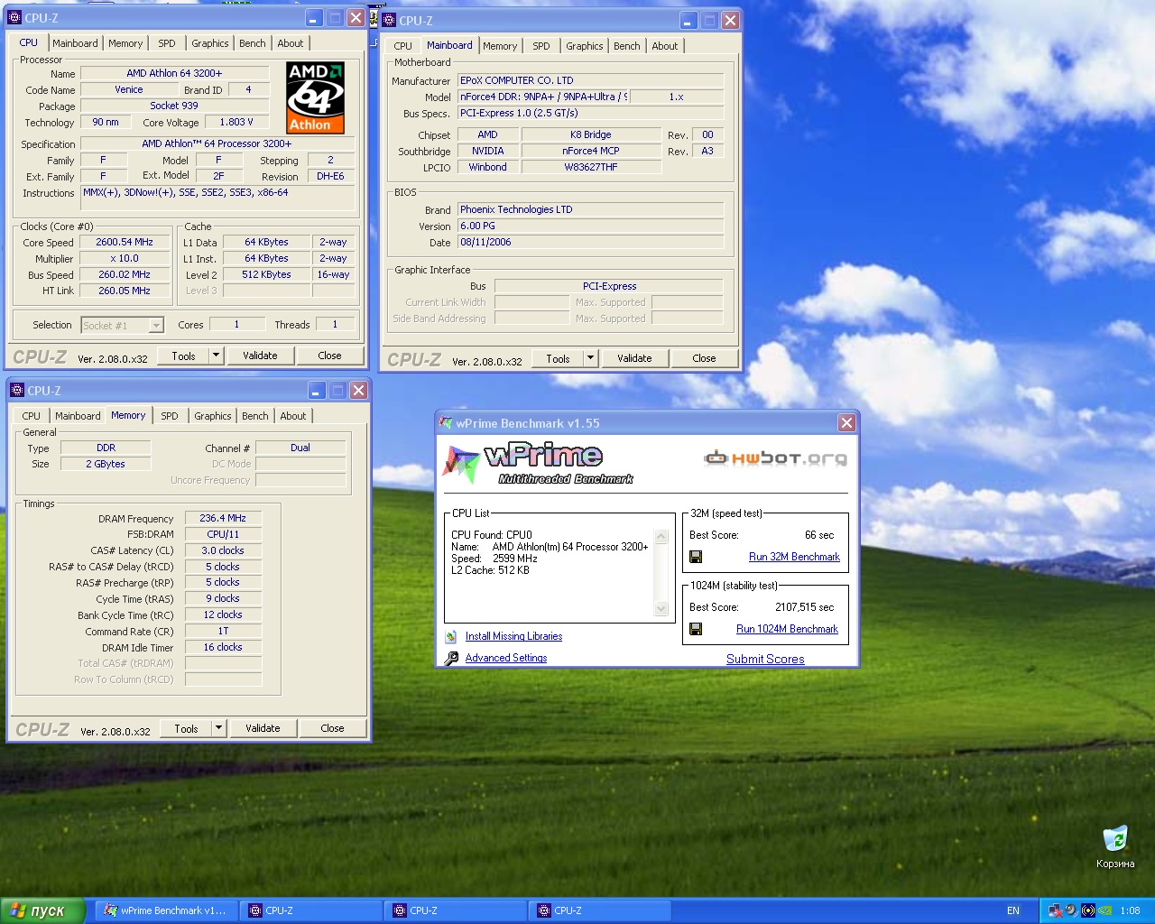Expand the Tools arrow in the Mainboard window
This screenshot has width=1155, height=924.
tap(590, 358)
